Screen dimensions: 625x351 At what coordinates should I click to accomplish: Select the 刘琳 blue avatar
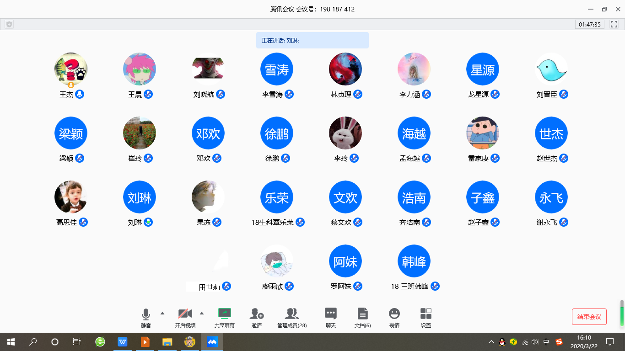(x=140, y=197)
